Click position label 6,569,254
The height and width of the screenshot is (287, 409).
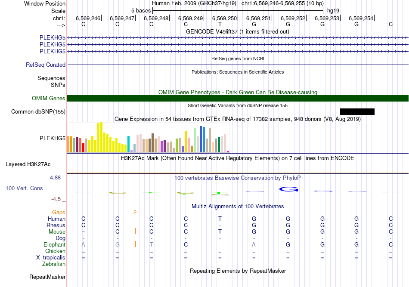(x=361, y=18)
